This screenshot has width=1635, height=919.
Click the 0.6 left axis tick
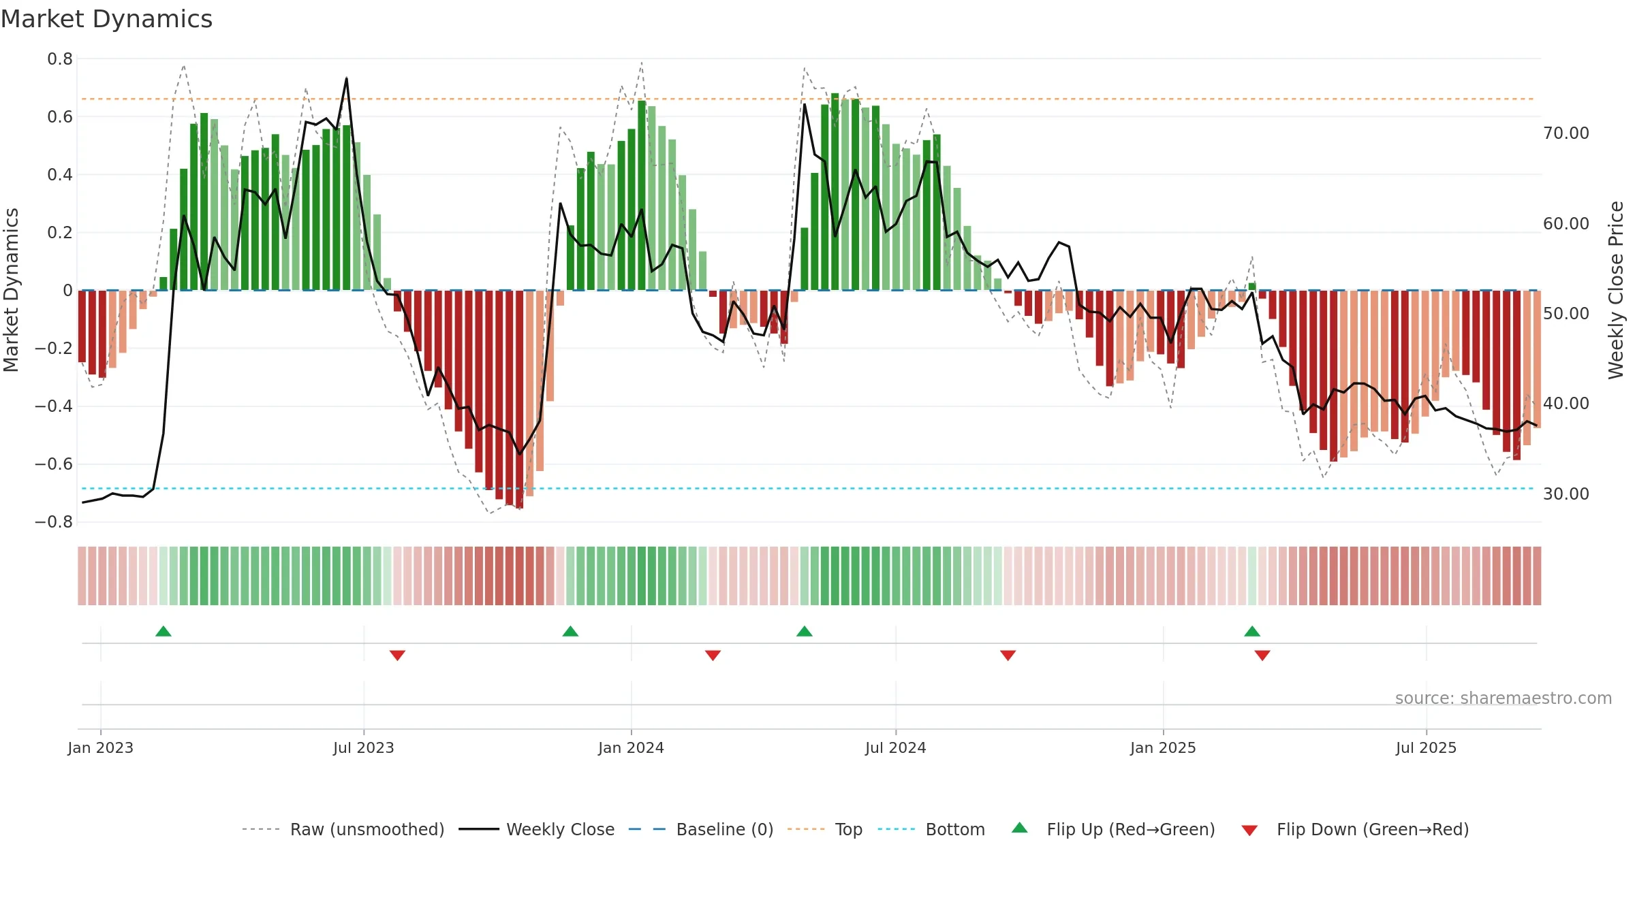[x=60, y=117]
